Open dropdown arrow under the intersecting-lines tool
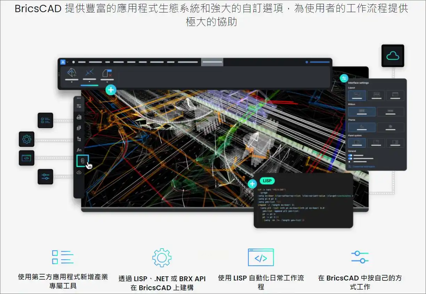The height and width of the screenshot is (294, 426). pos(90,82)
